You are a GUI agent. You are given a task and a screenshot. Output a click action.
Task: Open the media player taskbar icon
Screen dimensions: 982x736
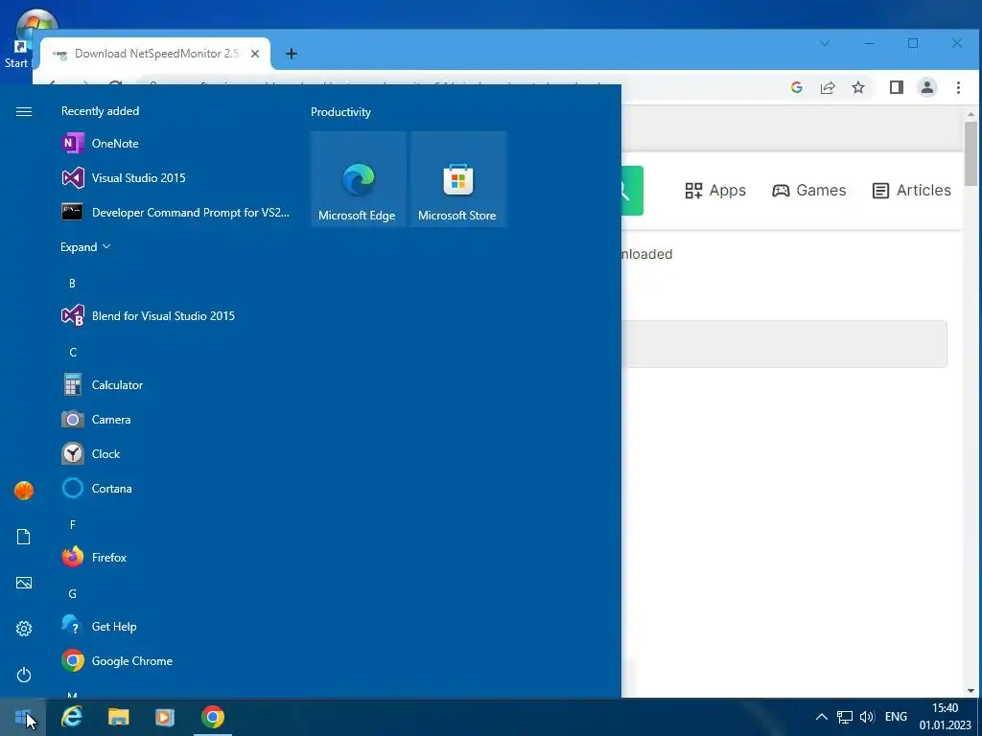coord(165,717)
